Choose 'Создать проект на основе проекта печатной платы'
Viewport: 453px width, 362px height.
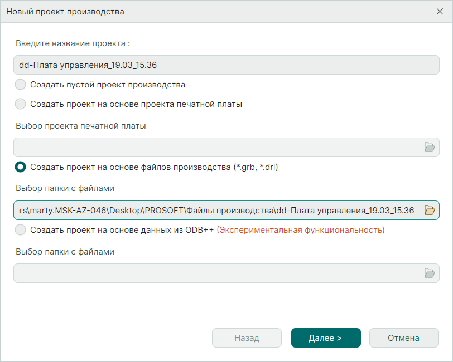[20, 104]
